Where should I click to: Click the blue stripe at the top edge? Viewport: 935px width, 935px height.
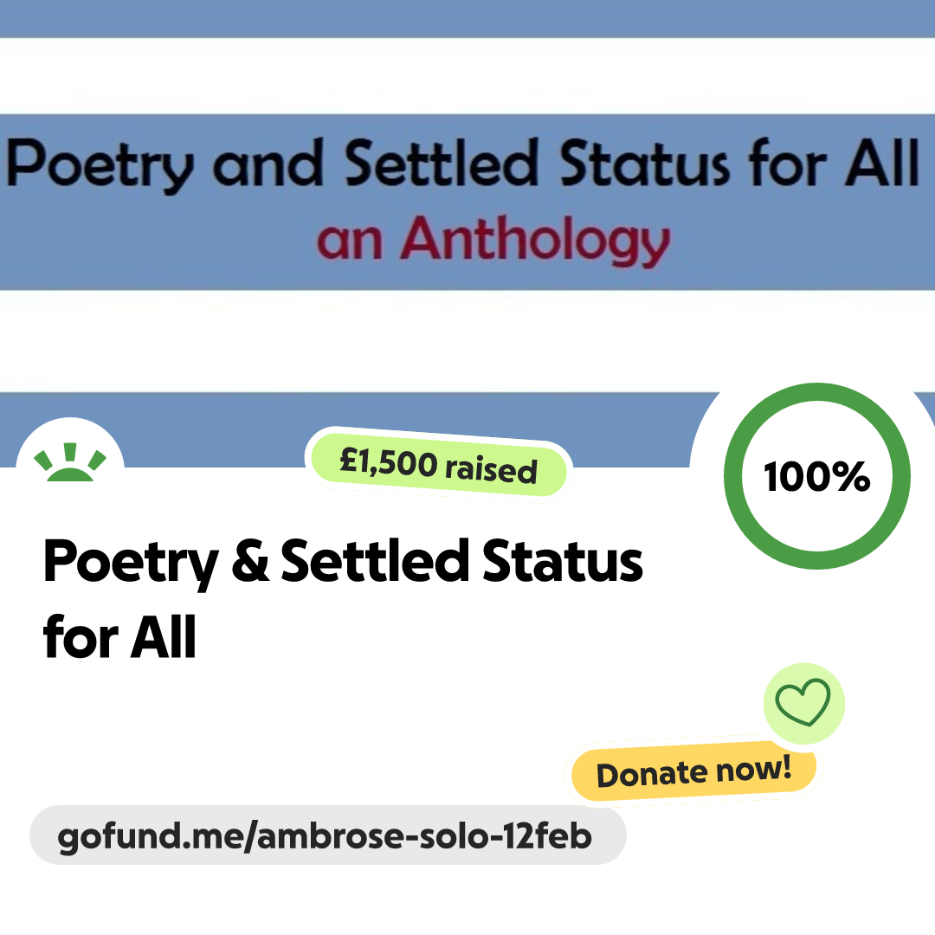click(x=467, y=17)
